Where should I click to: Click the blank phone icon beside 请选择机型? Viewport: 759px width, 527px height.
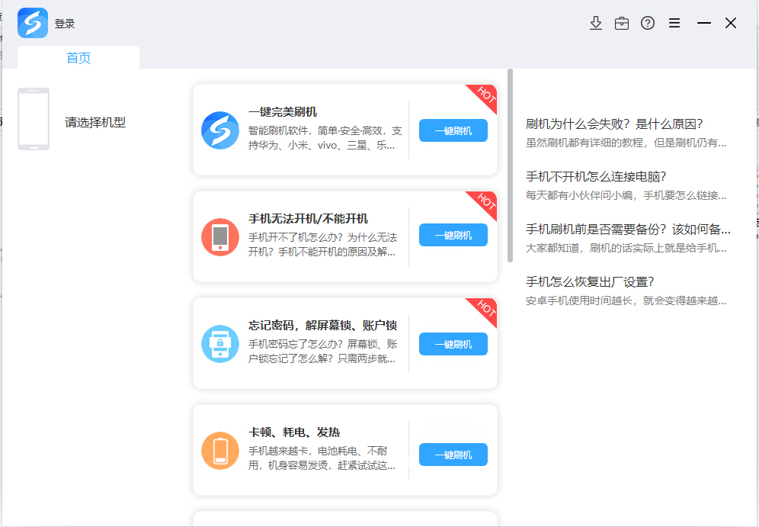[34, 119]
